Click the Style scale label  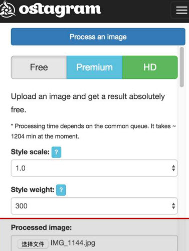click(30, 152)
